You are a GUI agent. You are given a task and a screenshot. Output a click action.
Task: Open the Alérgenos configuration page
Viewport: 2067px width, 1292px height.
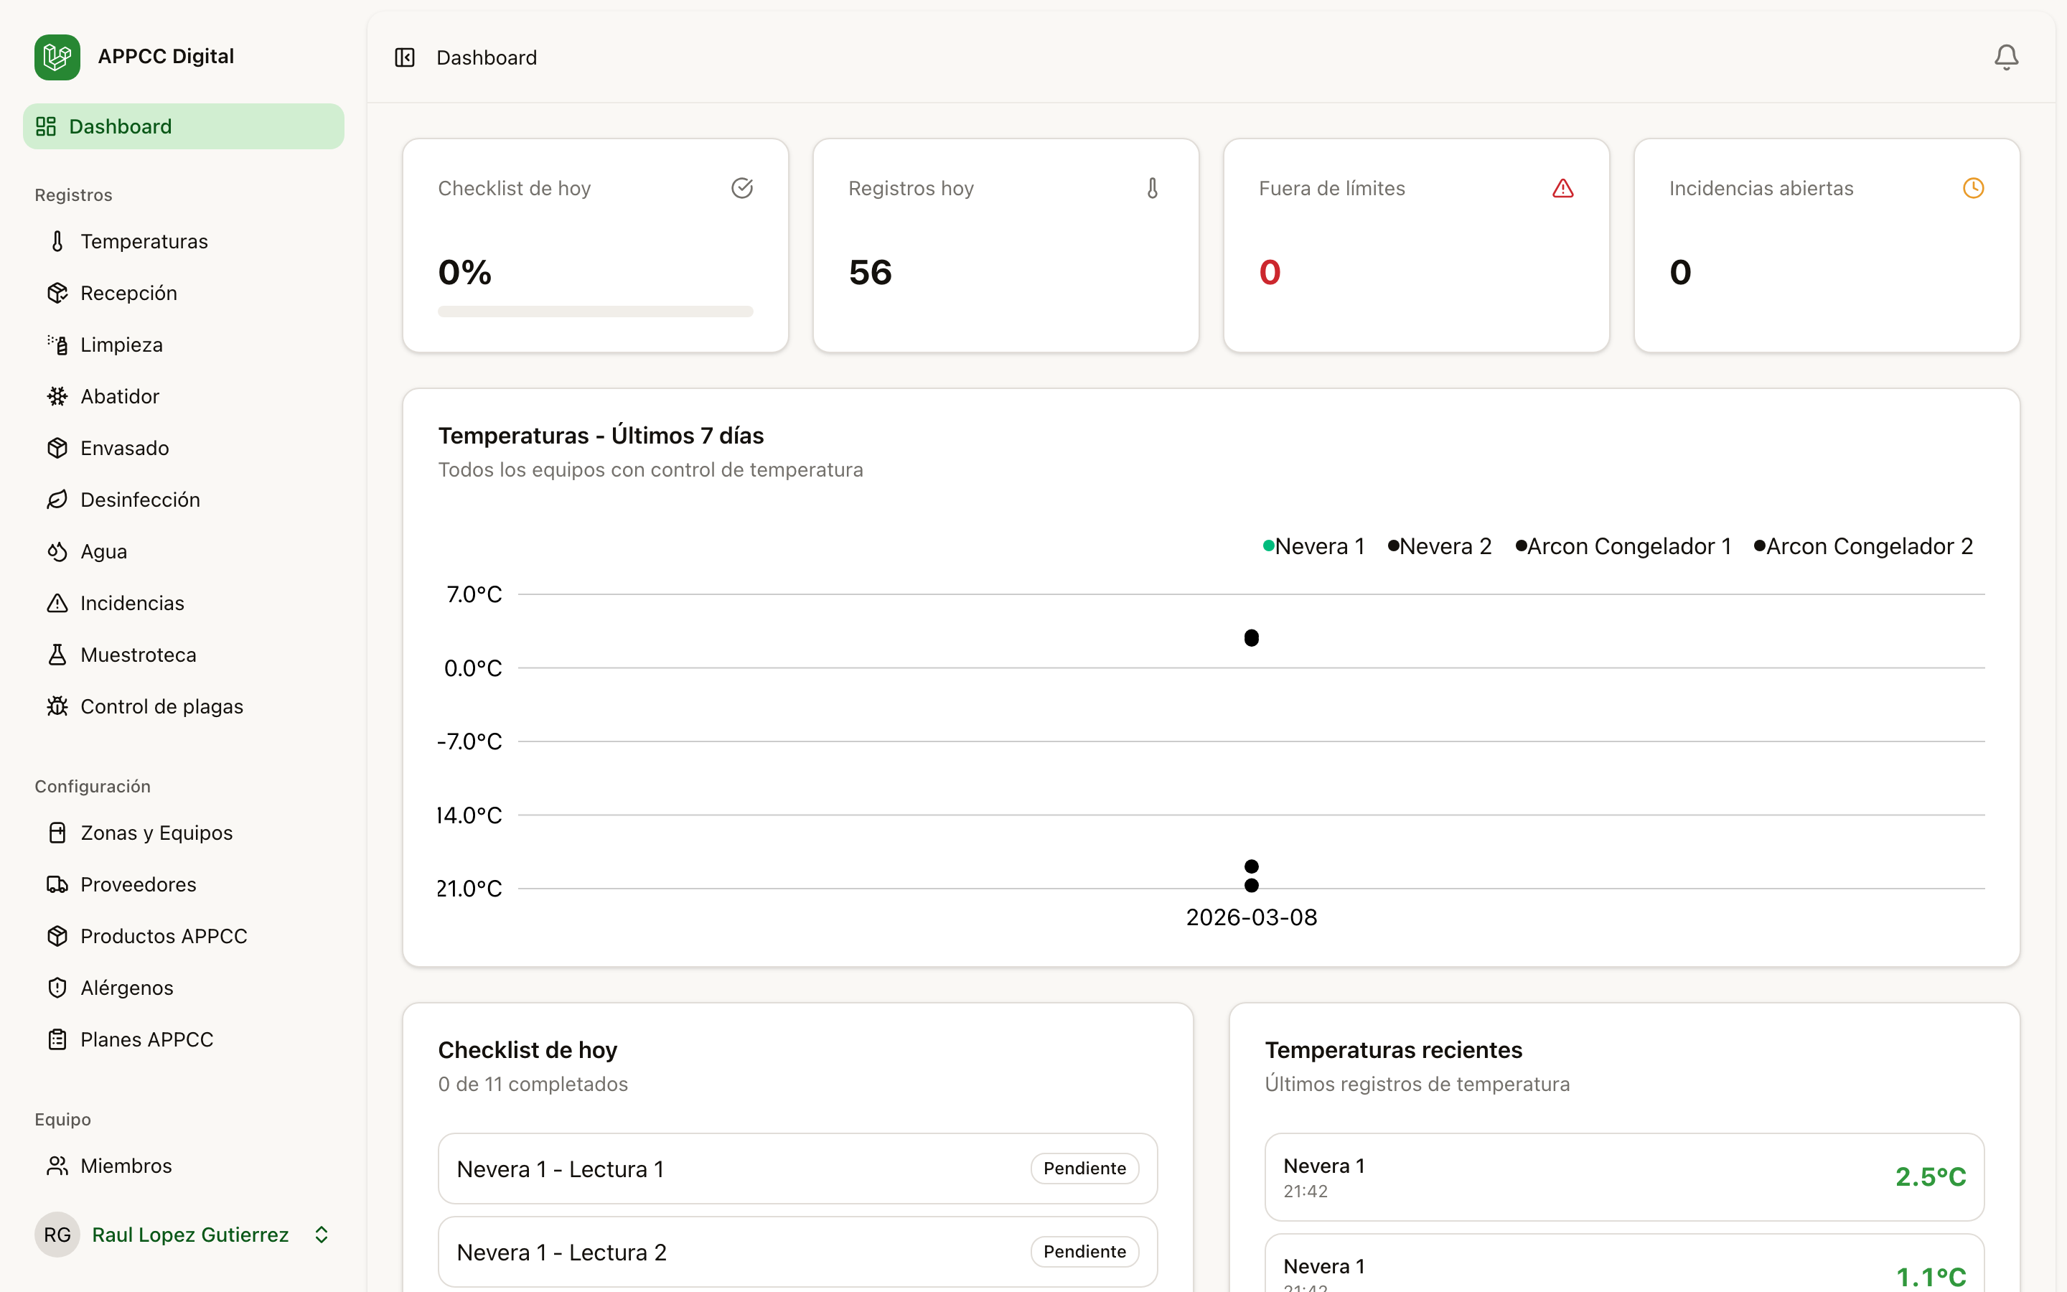(126, 988)
